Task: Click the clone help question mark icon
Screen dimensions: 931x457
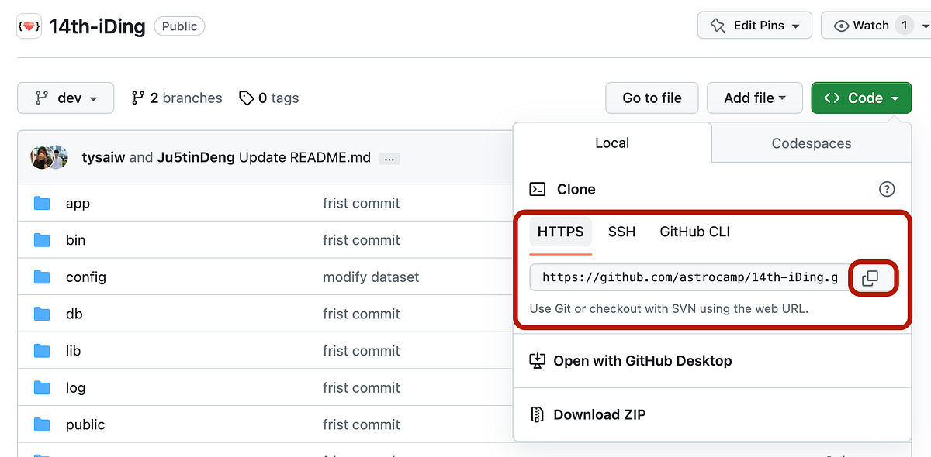Action: click(887, 188)
